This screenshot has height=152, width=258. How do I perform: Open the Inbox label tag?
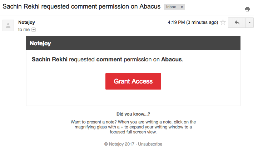[171, 7]
